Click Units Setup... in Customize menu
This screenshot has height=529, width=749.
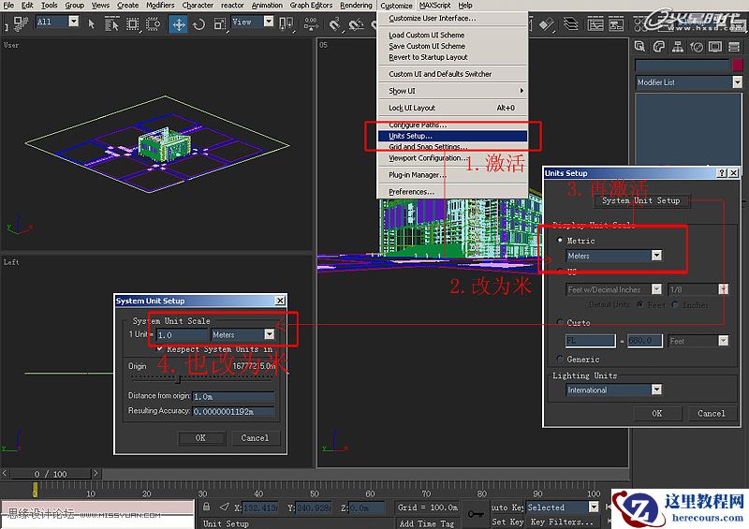pyautogui.click(x=411, y=136)
